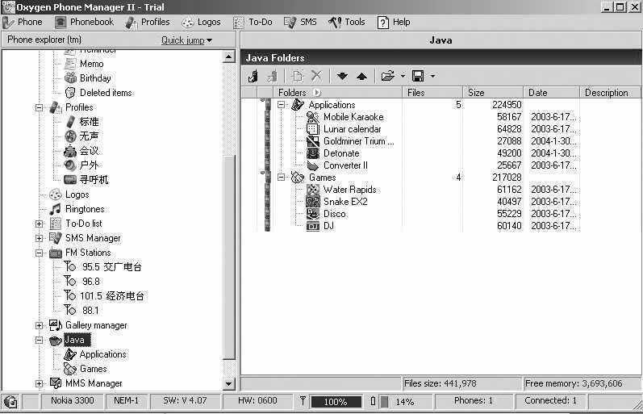
Task: Open the Tools menu
Action: (x=347, y=22)
